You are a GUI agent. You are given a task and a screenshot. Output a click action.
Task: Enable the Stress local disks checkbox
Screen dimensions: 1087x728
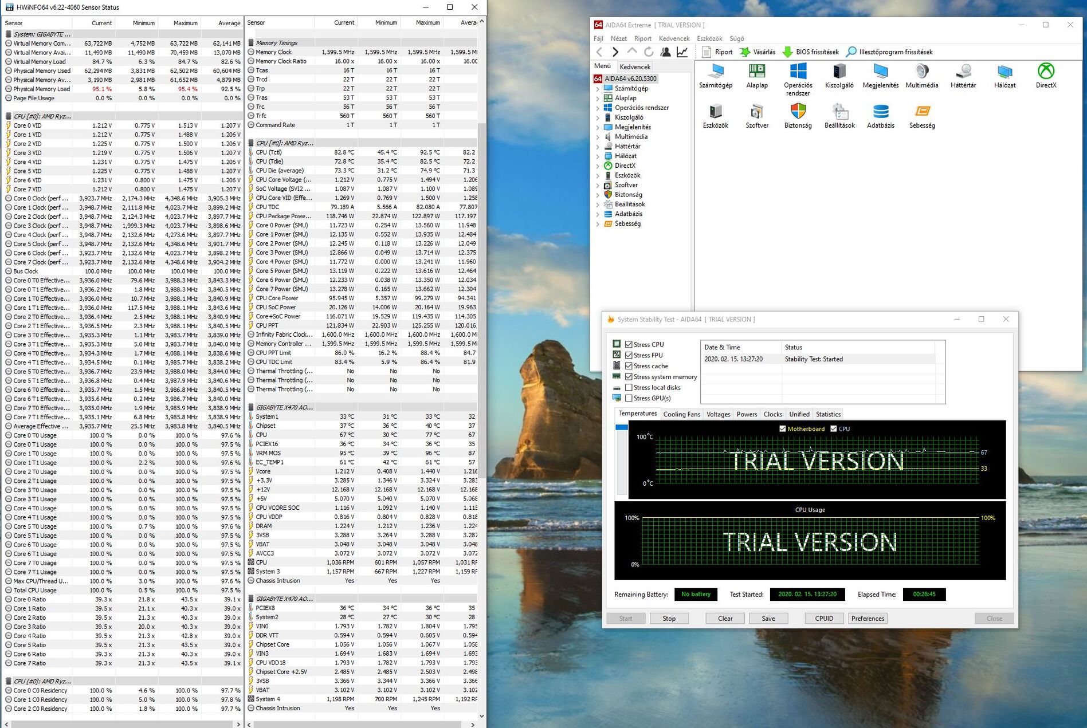(x=629, y=388)
